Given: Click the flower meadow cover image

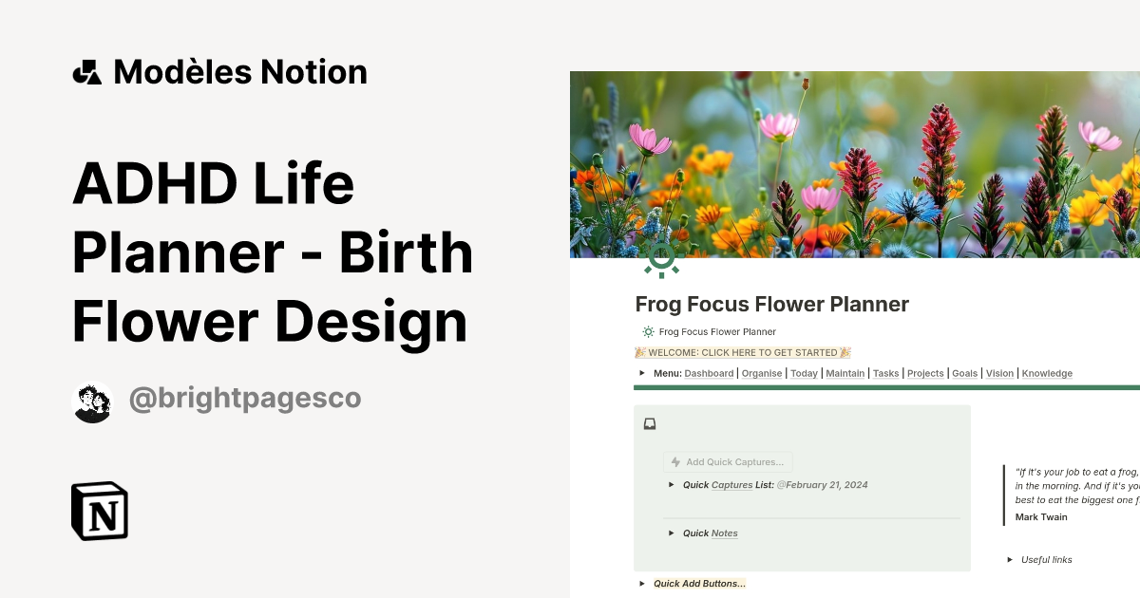Looking at the screenshot, I should (855, 161).
